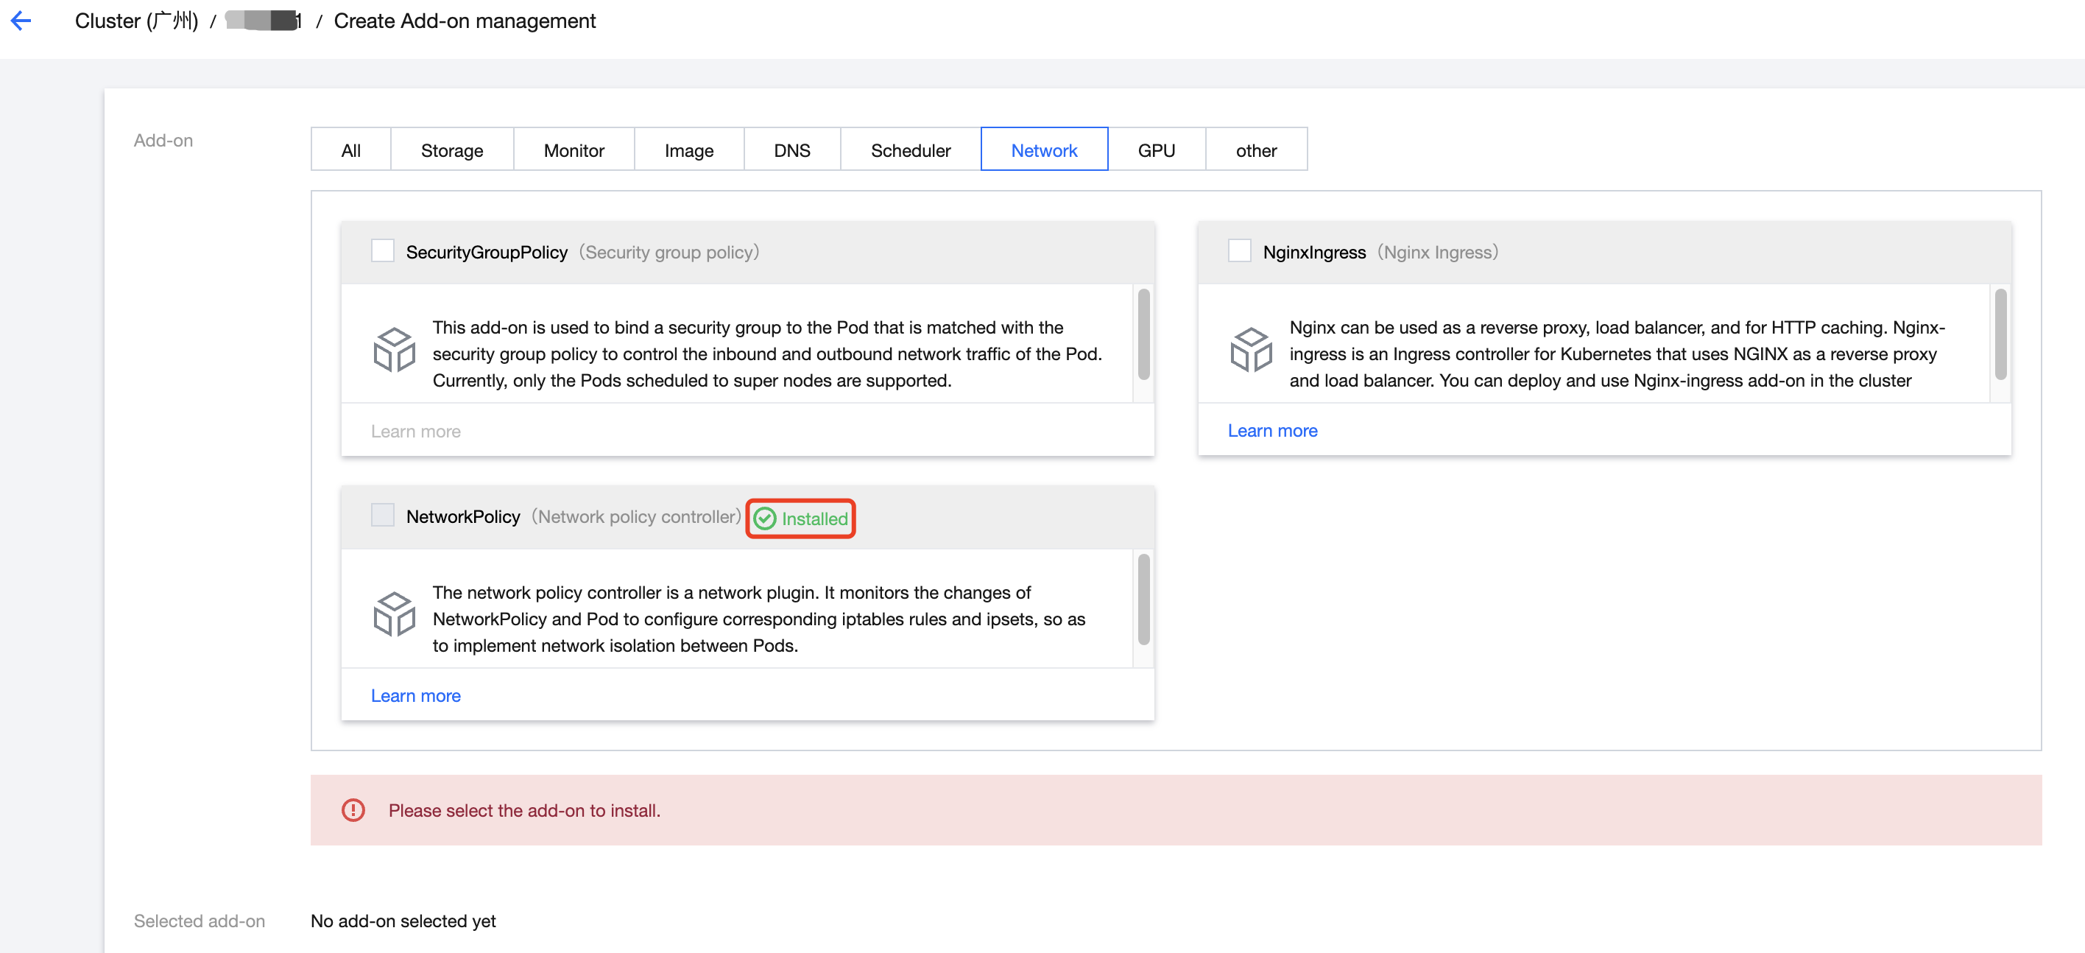Image resolution: width=2085 pixels, height=953 pixels.
Task: Open NginxIngress Learn more link
Action: pyautogui.click(x=1272, y=431)
